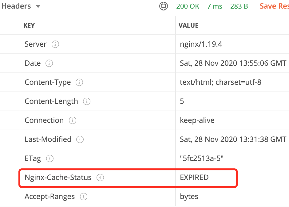The image size is (289, 207).
Task: Click info icon beside Nginx-Cache-Status
Action: point(100,178)
